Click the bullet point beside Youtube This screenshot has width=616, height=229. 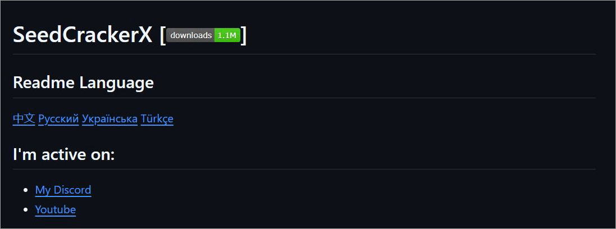[25, 210]
